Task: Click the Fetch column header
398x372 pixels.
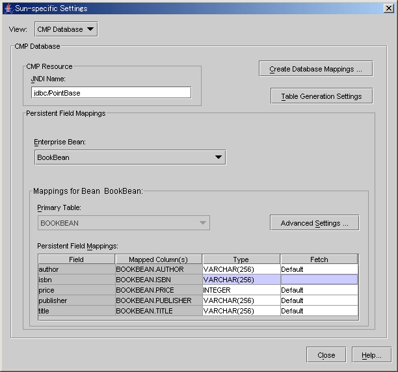Action: (319, 259)
